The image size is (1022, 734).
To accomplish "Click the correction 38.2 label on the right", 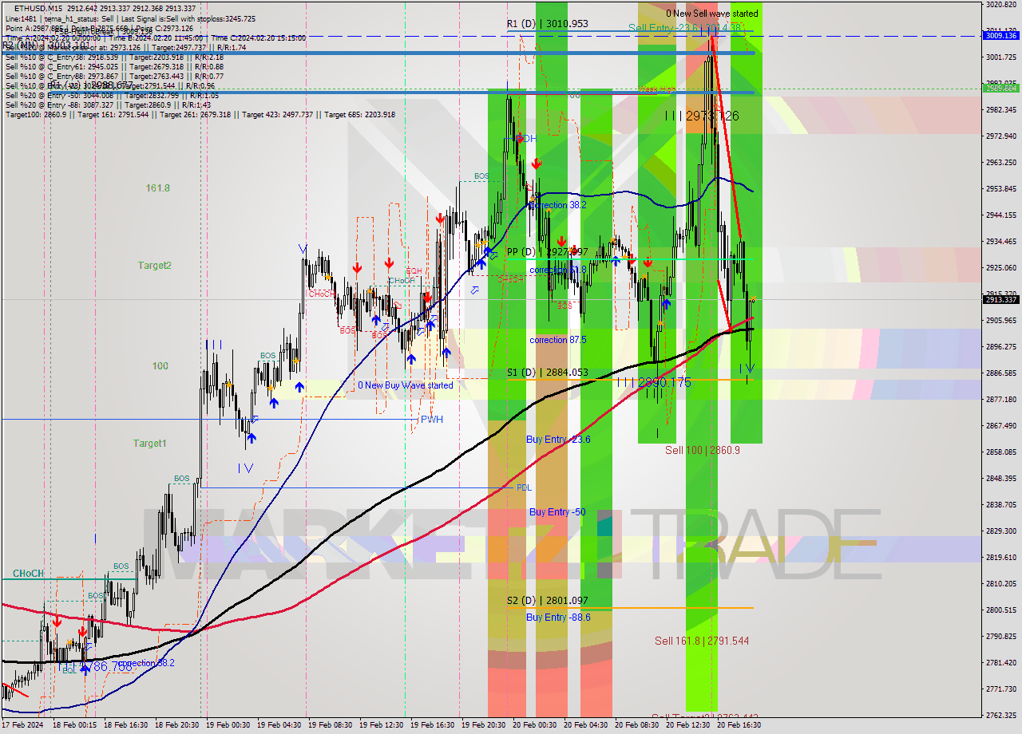I will point(558,205).
